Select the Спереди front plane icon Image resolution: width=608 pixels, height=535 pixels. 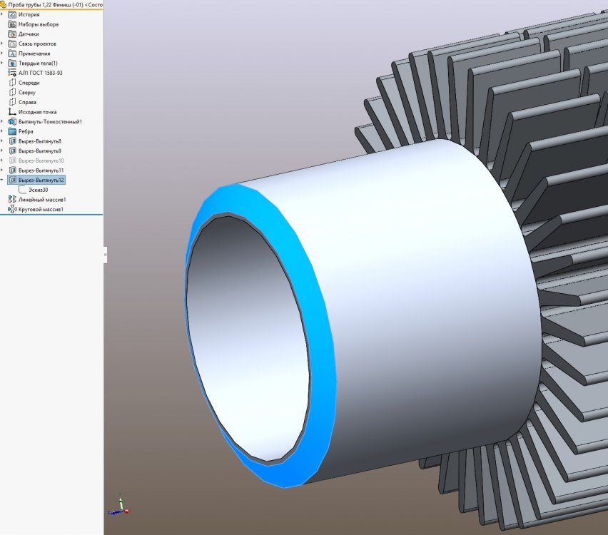12,83
